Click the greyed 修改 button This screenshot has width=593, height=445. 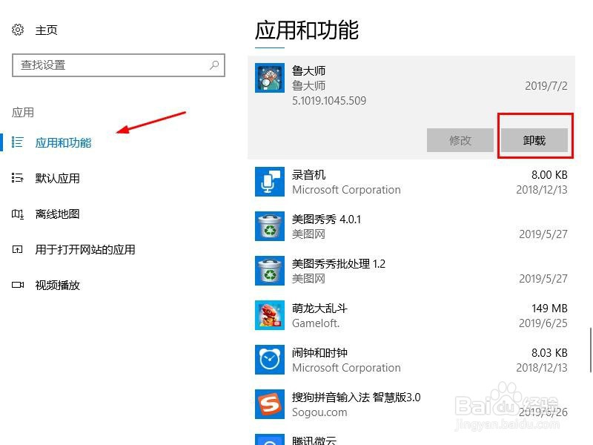[460, 140]
